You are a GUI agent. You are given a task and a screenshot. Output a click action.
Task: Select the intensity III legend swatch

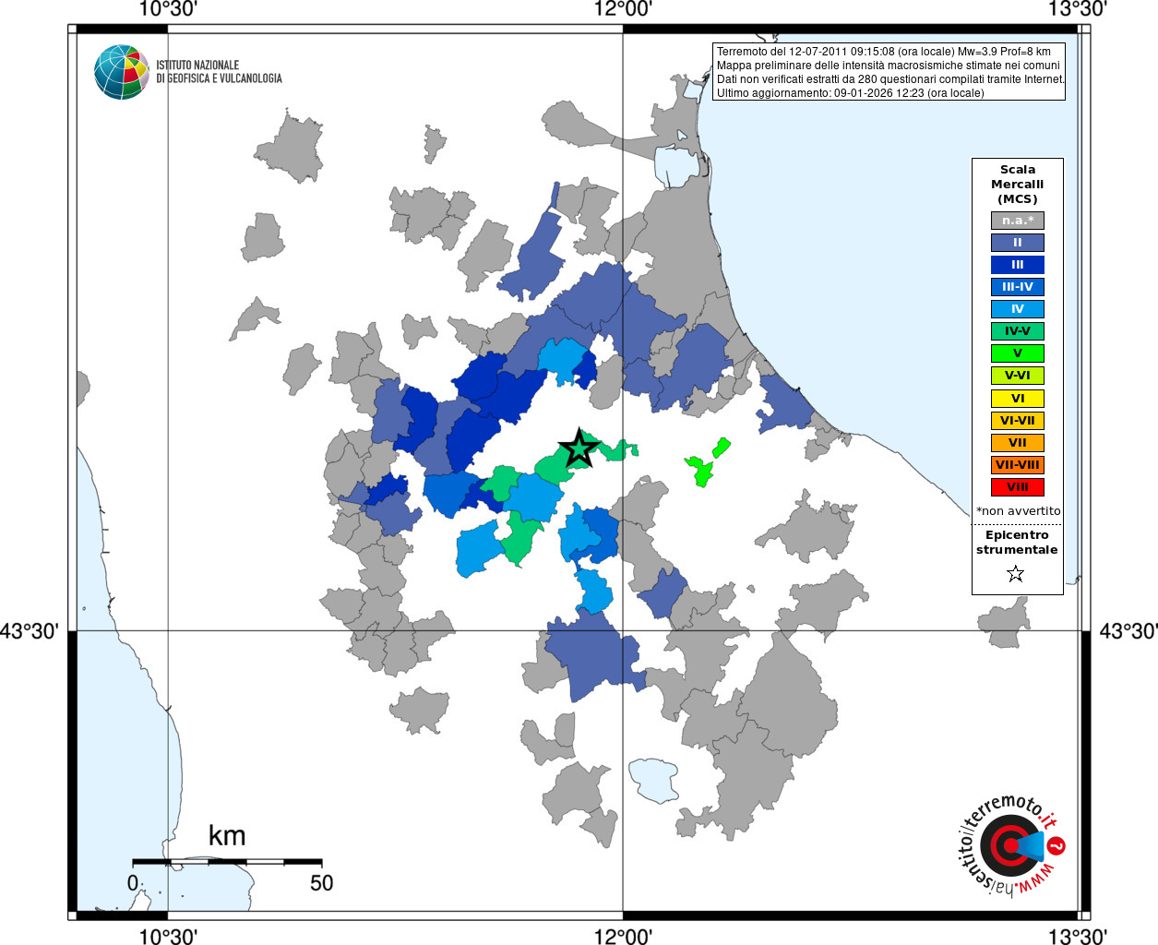pos(1018,265)
